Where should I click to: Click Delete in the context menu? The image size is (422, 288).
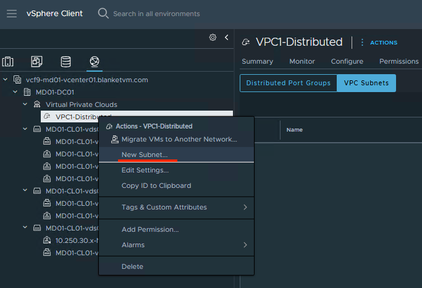[x=132, y=266]
